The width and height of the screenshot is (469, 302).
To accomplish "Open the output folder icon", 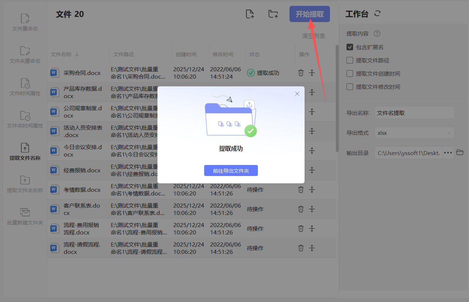I will point(459,152).
